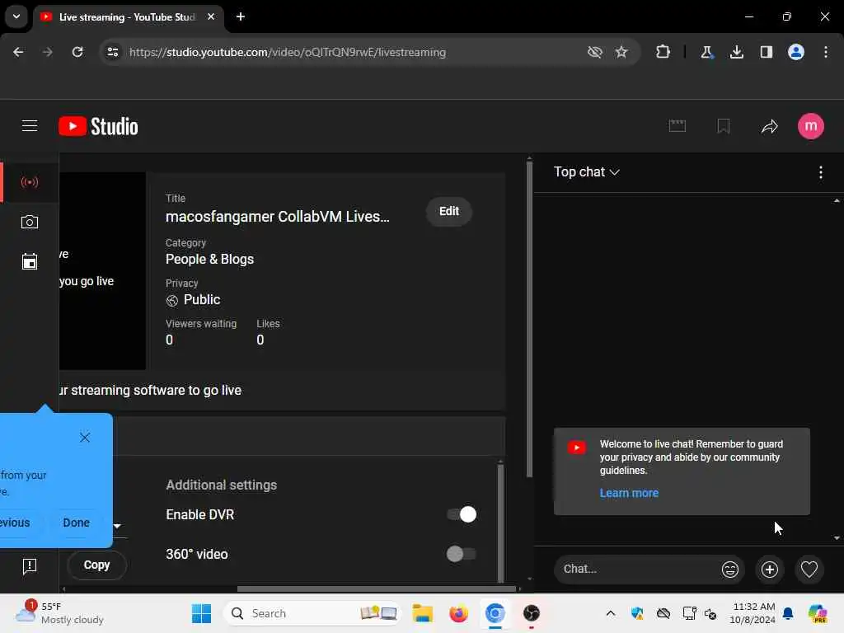Open the tab search dropdown arrow

(x=16, y=16)
